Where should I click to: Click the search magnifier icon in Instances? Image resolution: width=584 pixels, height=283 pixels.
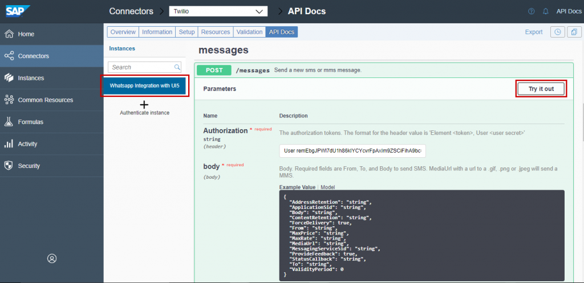click(x=177, y=67)
